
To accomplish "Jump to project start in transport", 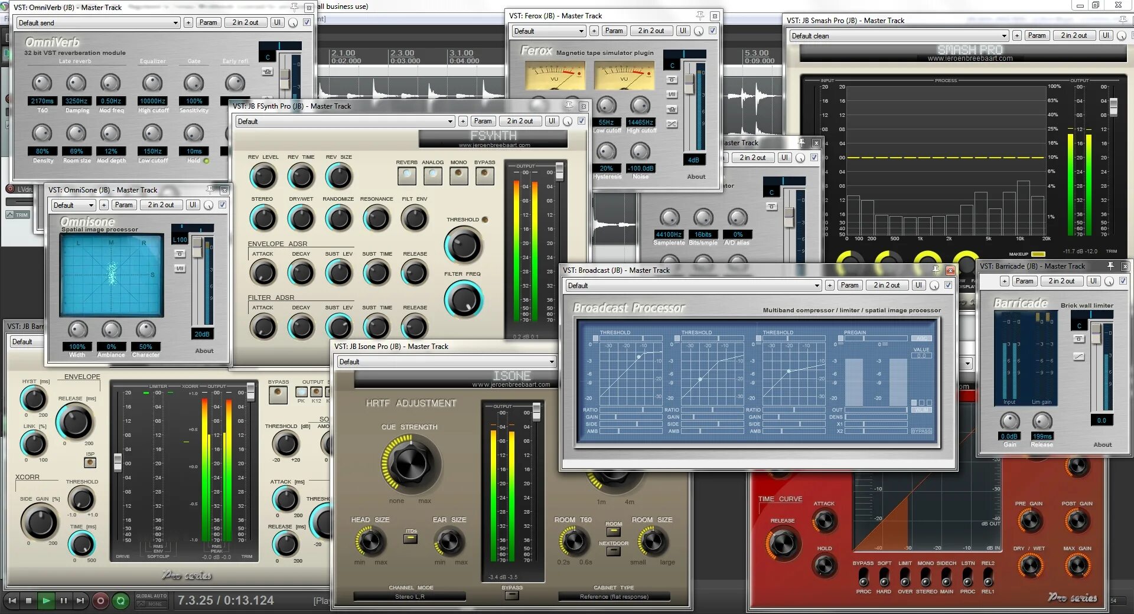I will click(12, 600).
